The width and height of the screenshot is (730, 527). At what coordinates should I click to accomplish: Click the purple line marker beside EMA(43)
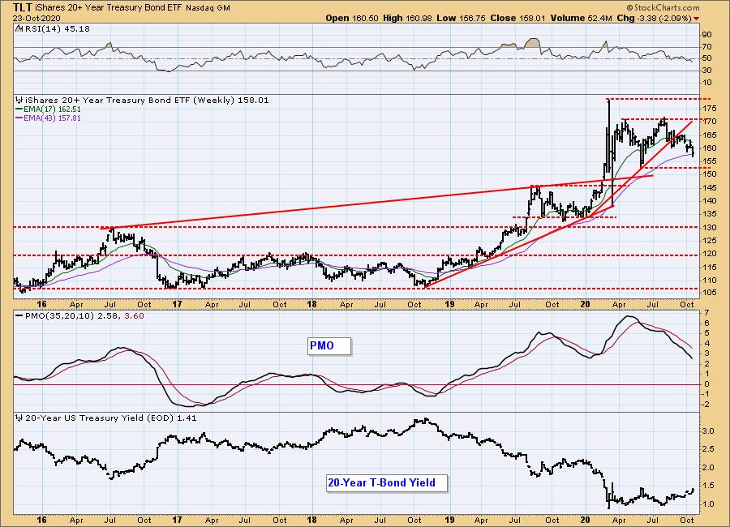click(x=19, y=118)
